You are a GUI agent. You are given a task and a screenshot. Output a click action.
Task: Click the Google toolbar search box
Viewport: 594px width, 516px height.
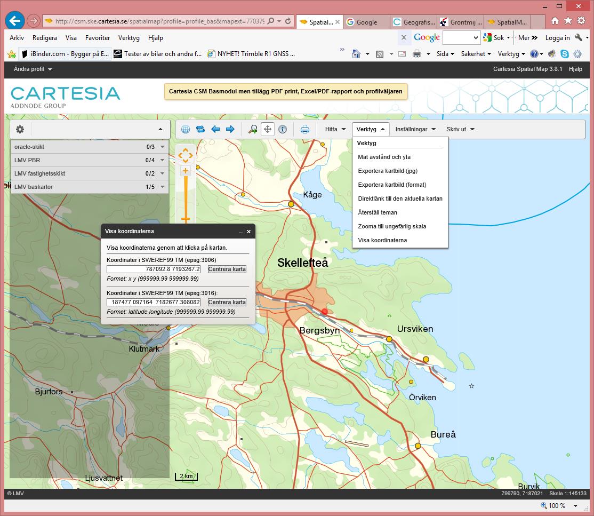pos(457,37)
